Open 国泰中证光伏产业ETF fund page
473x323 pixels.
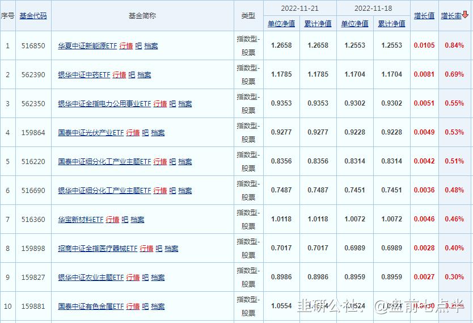(x=91, y=133)
